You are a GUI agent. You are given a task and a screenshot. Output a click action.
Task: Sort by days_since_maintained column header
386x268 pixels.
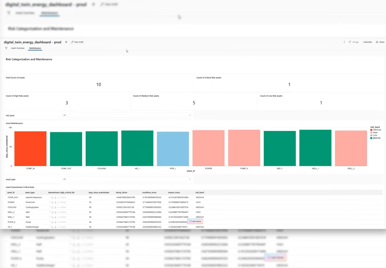tap(99, 193)
